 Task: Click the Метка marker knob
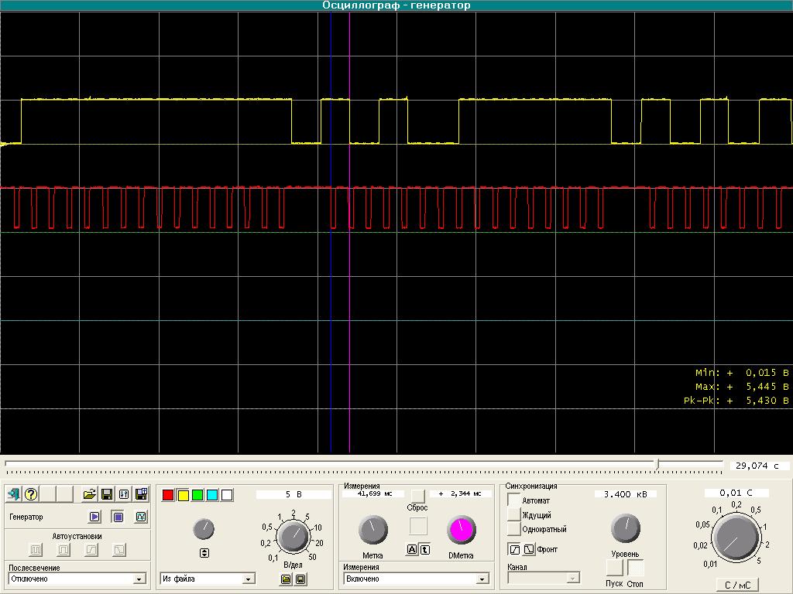pyautogui.click(x=373, y=530)
